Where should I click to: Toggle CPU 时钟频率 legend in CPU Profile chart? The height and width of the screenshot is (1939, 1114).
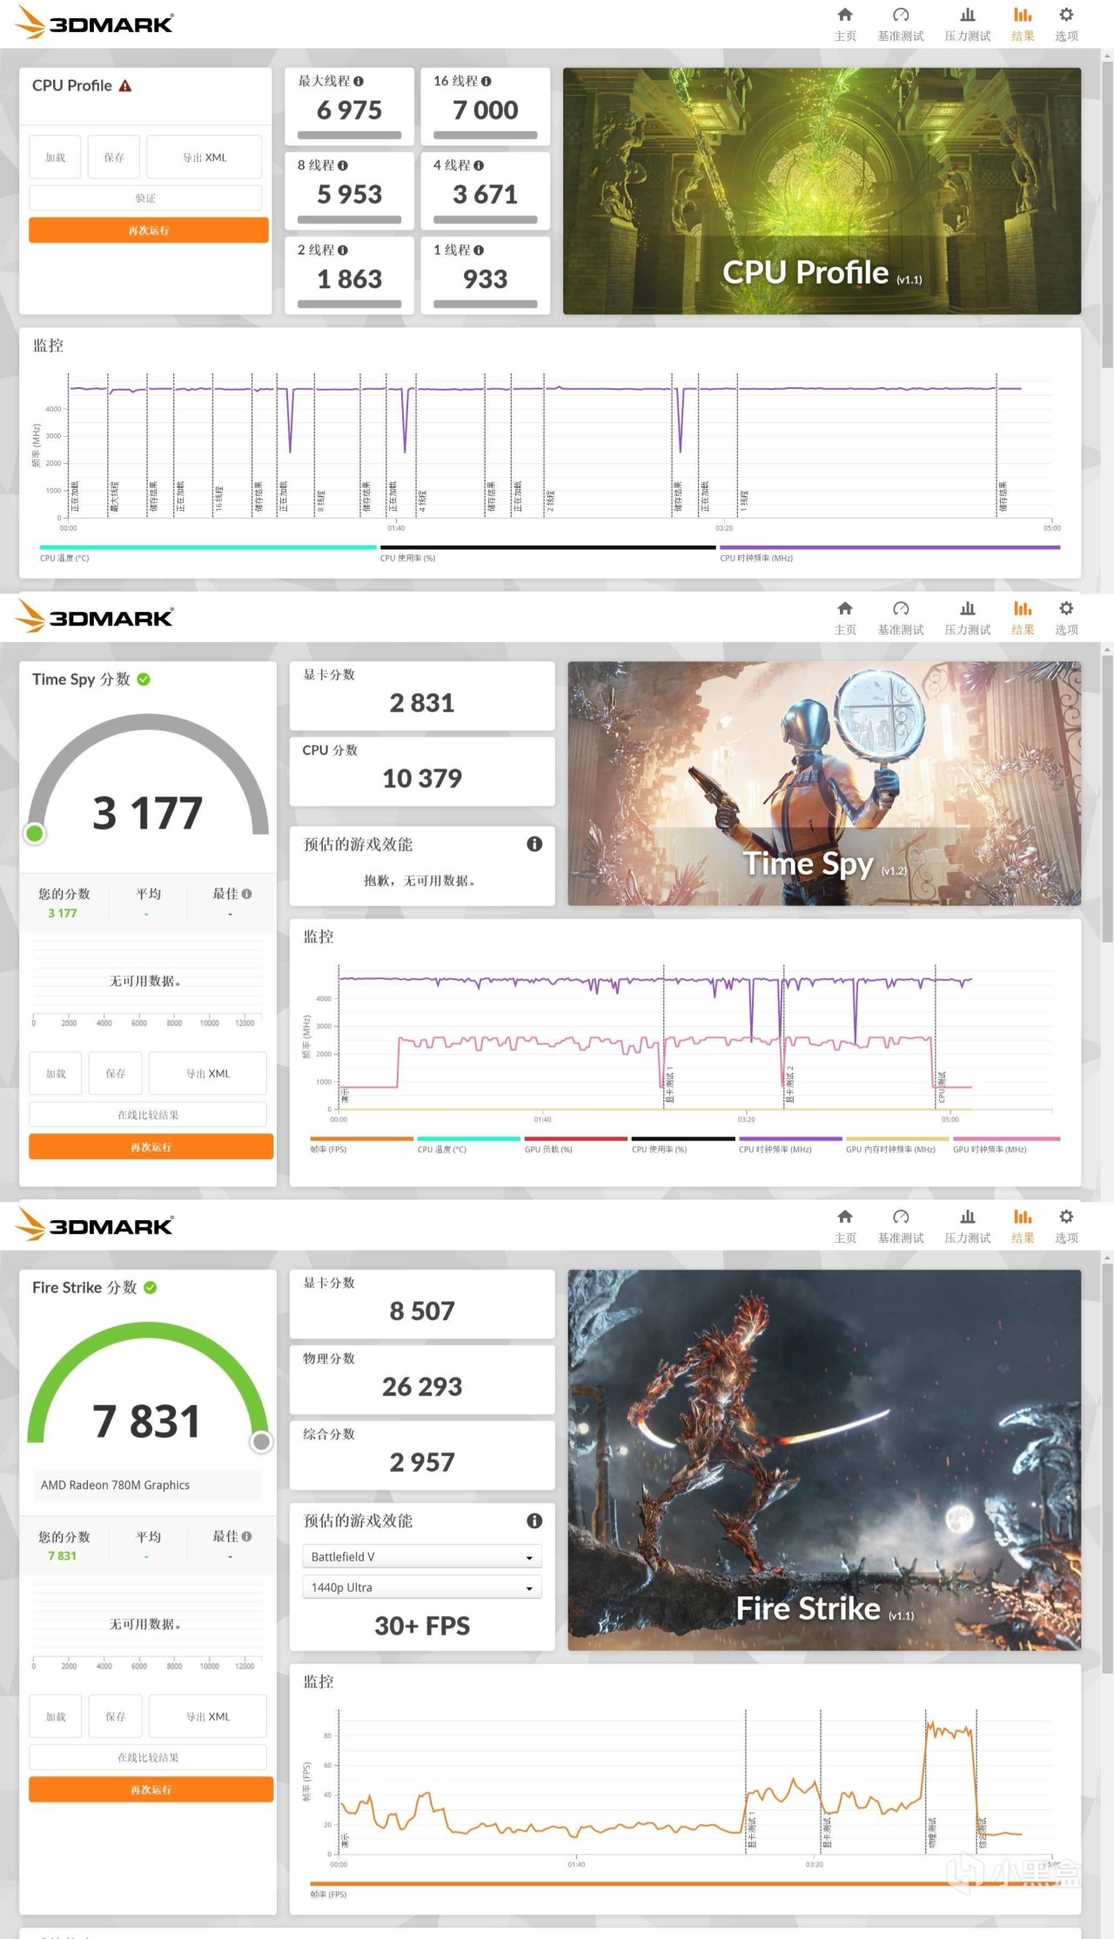(889, 553)
